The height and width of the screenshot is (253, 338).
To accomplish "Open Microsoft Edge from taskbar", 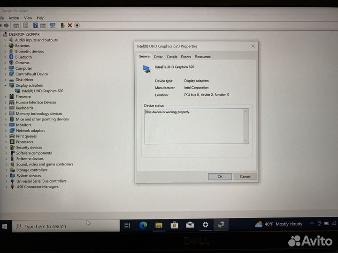I will point(143,225).
